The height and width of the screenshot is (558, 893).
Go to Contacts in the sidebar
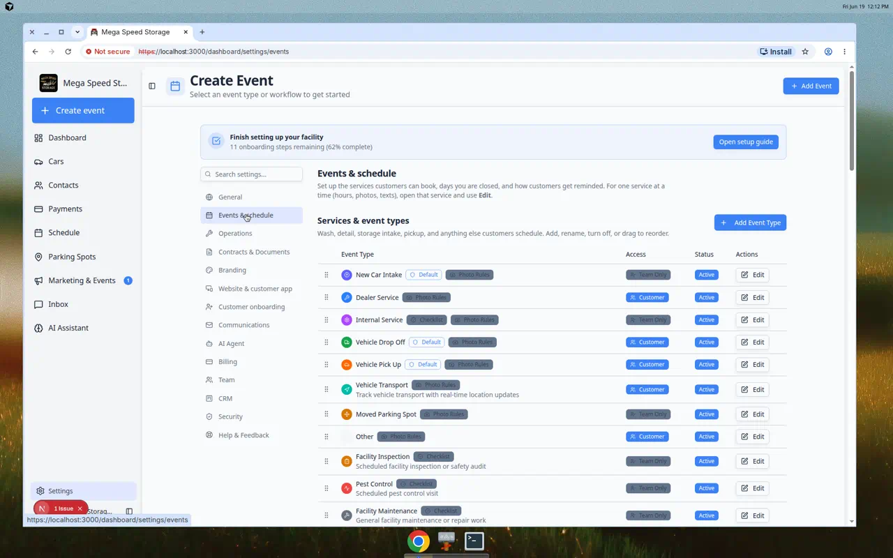click(x=83, y=186)
